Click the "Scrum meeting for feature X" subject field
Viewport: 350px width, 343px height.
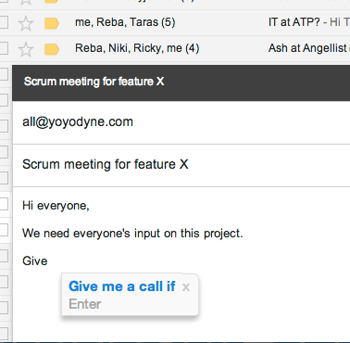tap(181, 165)
